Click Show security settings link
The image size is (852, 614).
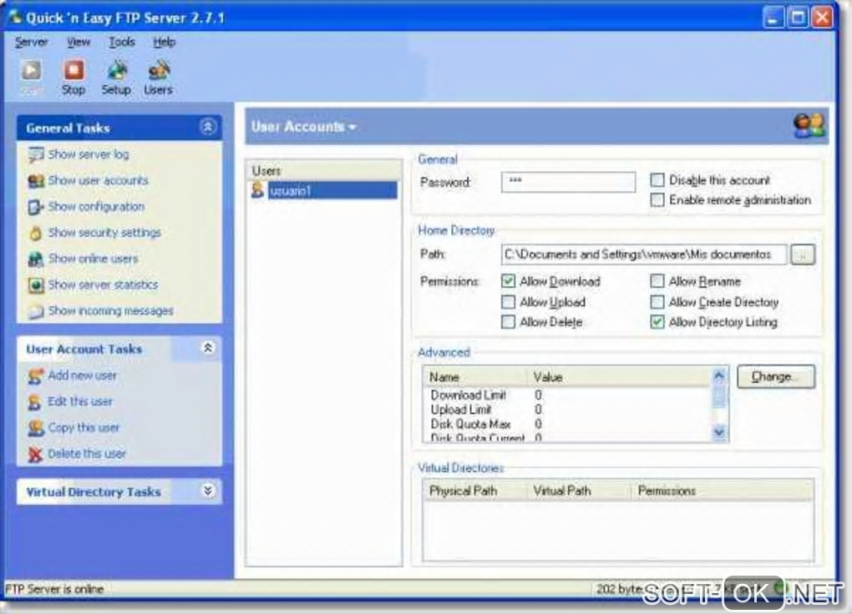click(x=104, y=233)
